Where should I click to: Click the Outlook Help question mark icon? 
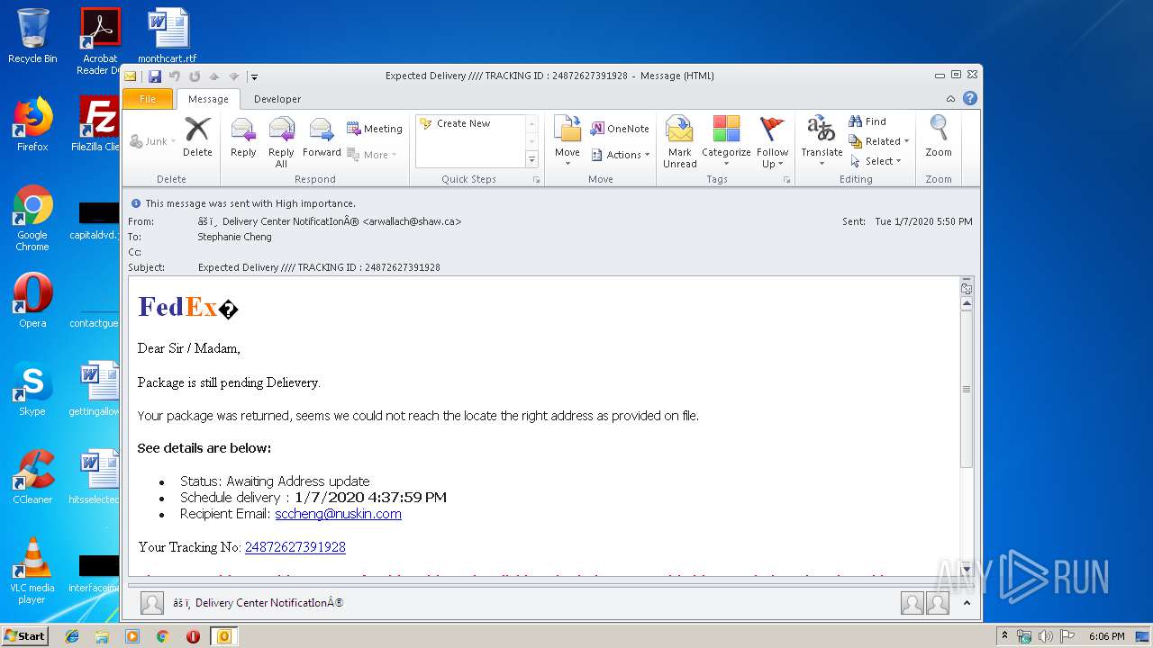pos(969,99)
